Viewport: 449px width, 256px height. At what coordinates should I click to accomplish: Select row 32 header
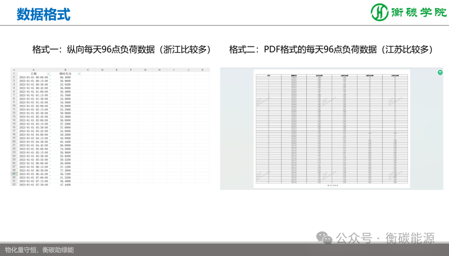[x=14, y=185]
